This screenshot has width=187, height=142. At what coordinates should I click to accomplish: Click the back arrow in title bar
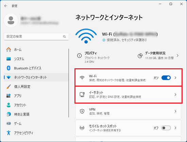[5, 6]
